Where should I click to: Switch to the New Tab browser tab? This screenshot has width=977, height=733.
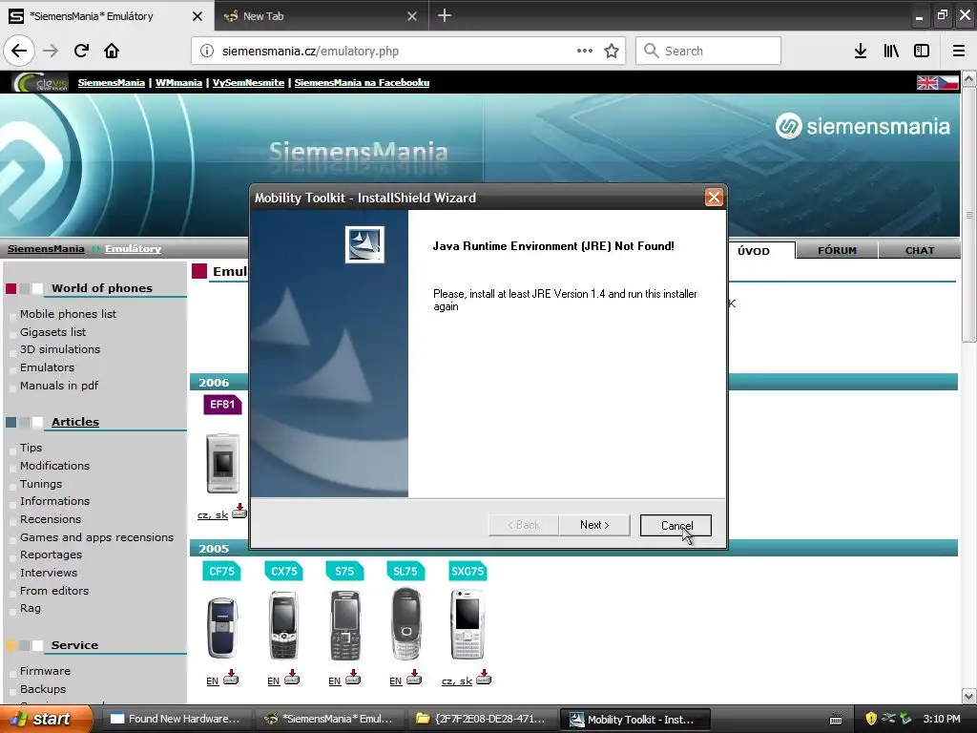(321, 16)
